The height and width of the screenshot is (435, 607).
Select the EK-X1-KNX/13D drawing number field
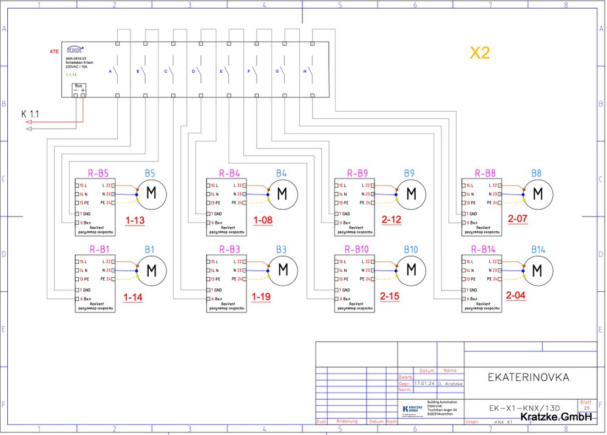pyautogui.click(x=524, y=408)
